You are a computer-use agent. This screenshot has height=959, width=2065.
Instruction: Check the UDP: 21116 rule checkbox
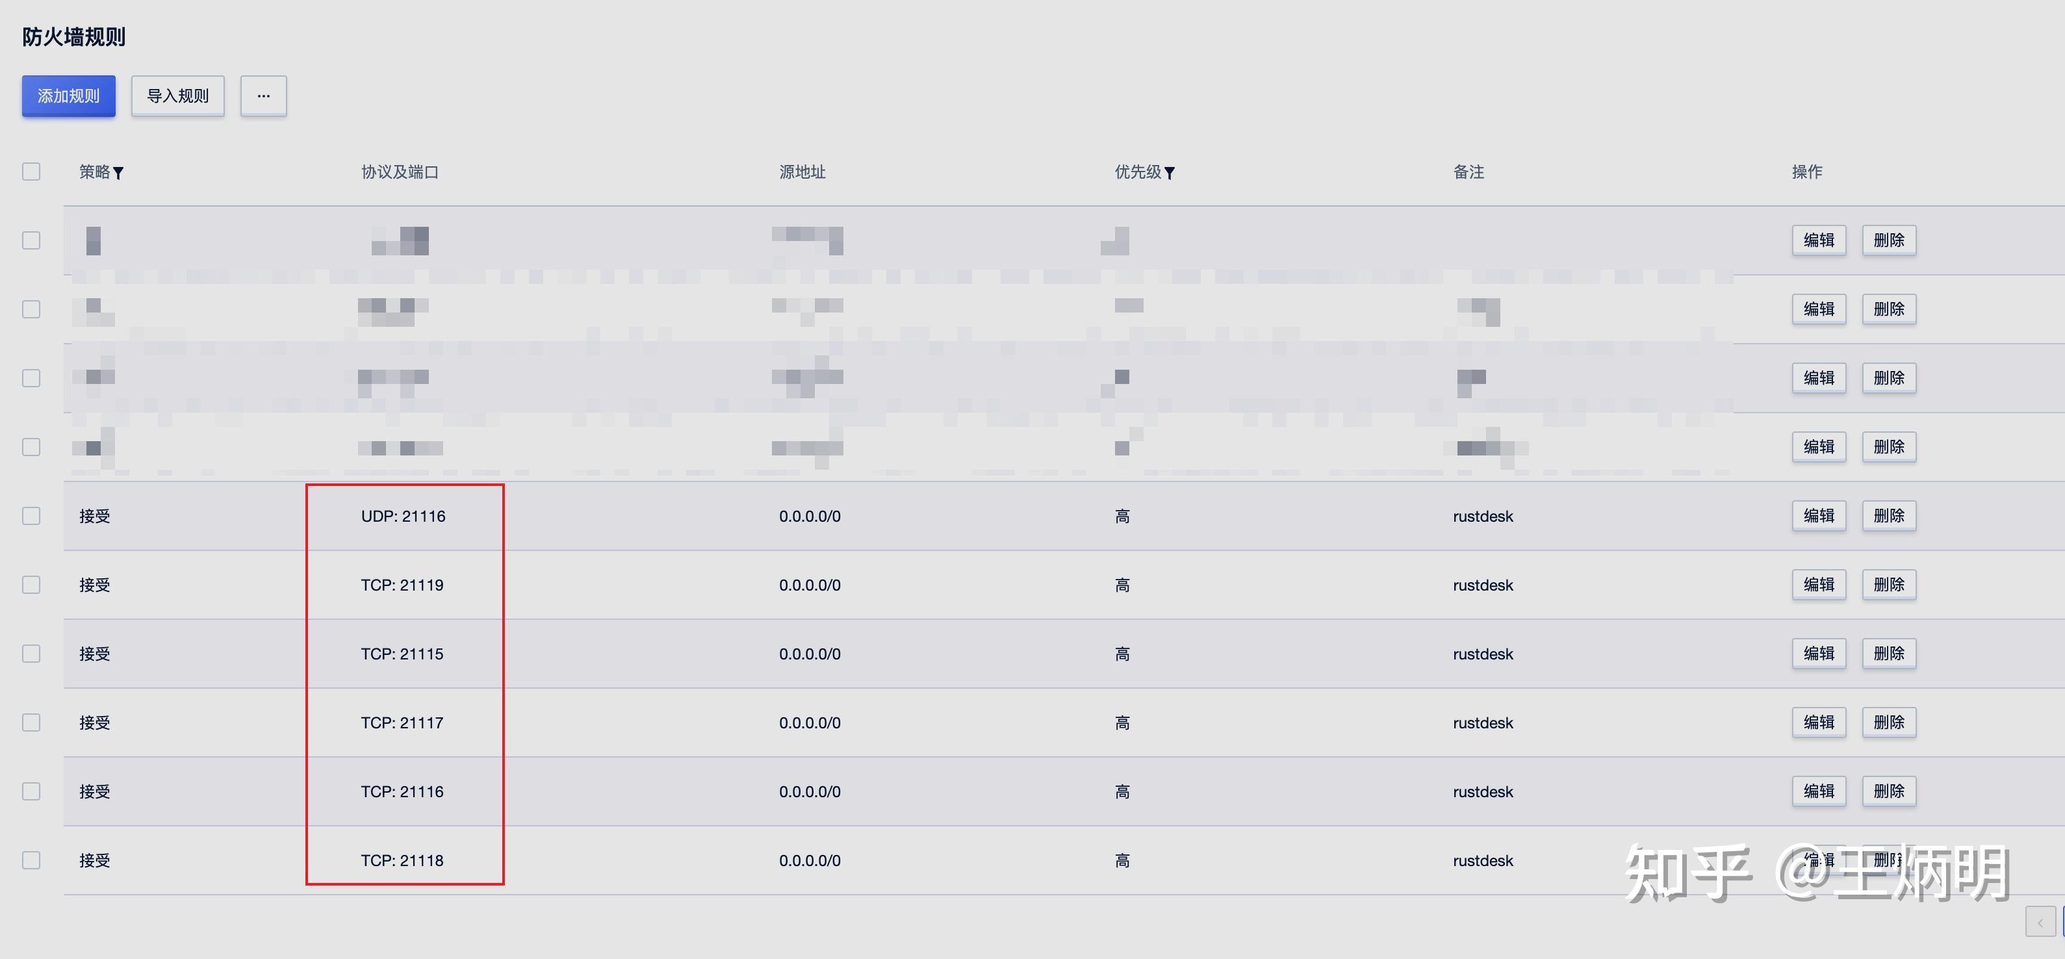pos(31,516)
